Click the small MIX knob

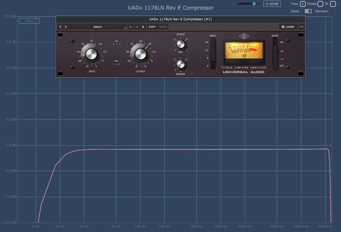click(117, 64)
